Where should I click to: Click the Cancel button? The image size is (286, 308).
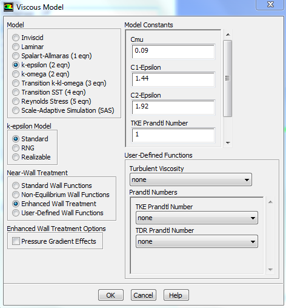click(x=144, y=295)
